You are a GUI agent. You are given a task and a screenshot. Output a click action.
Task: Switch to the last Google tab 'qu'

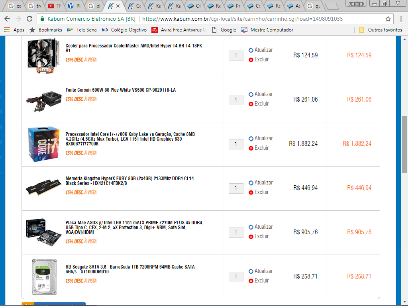(x=314, y=6)
